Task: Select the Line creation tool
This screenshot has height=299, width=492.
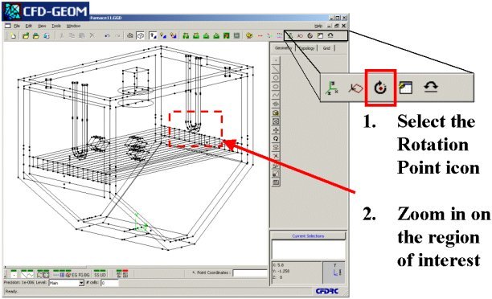Action: tap(276, 69)
